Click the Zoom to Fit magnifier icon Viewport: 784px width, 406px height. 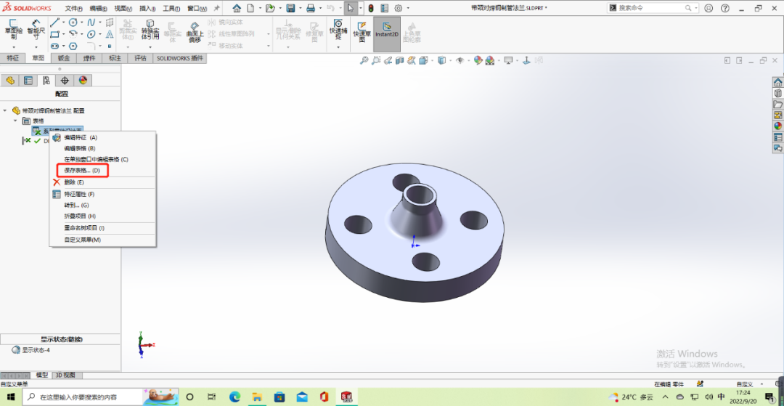[364, 61]
